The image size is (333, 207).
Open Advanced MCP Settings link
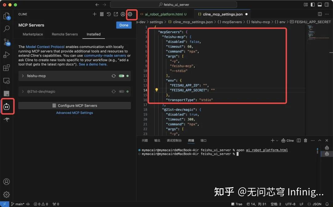pos(74,113)
